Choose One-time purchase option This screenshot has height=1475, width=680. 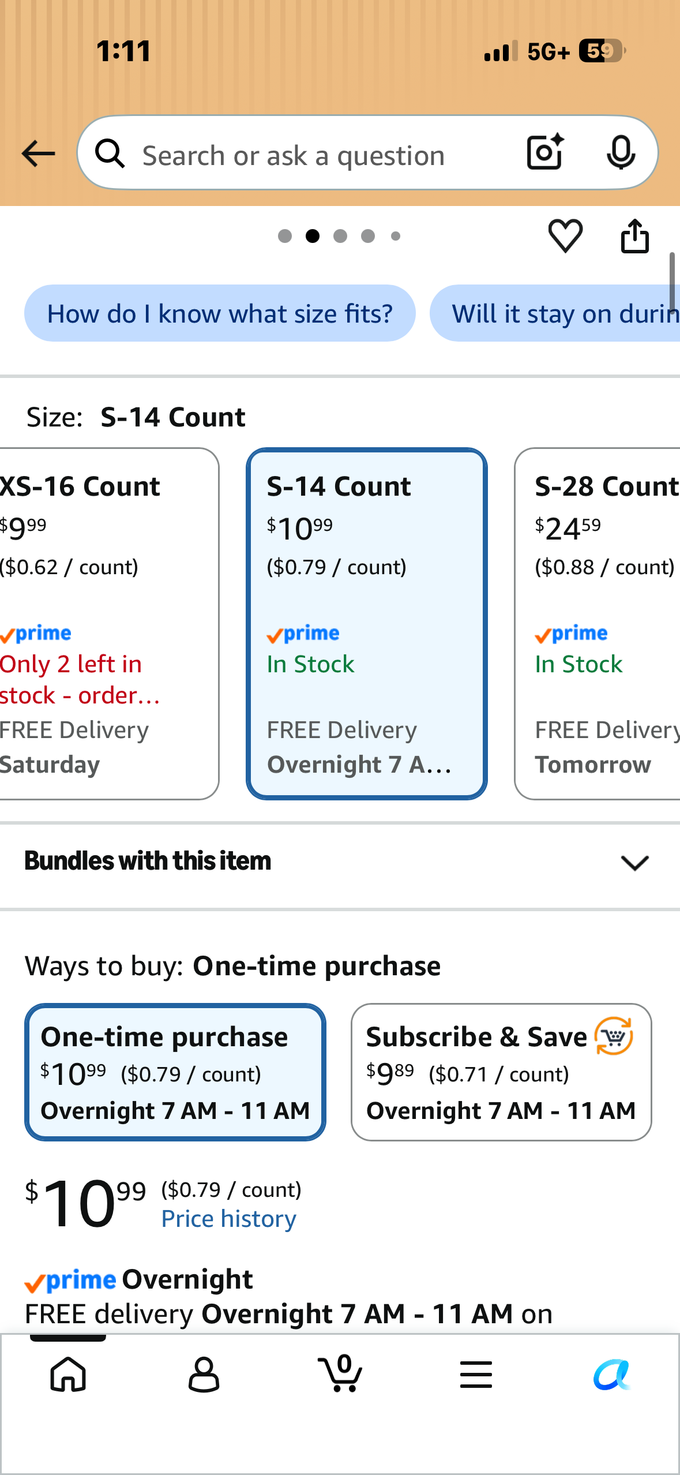(175, 1072)
